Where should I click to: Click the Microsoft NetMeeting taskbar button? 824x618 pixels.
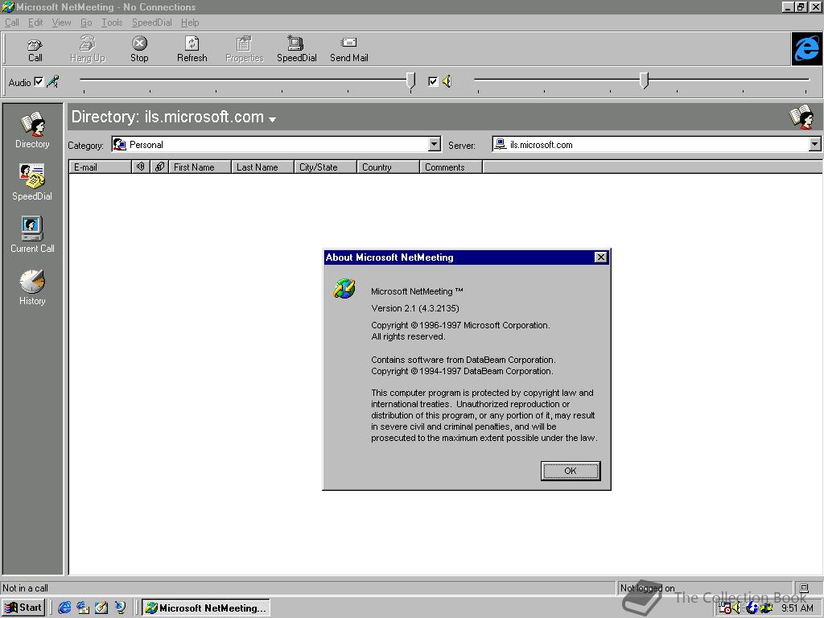click(207, 608)
